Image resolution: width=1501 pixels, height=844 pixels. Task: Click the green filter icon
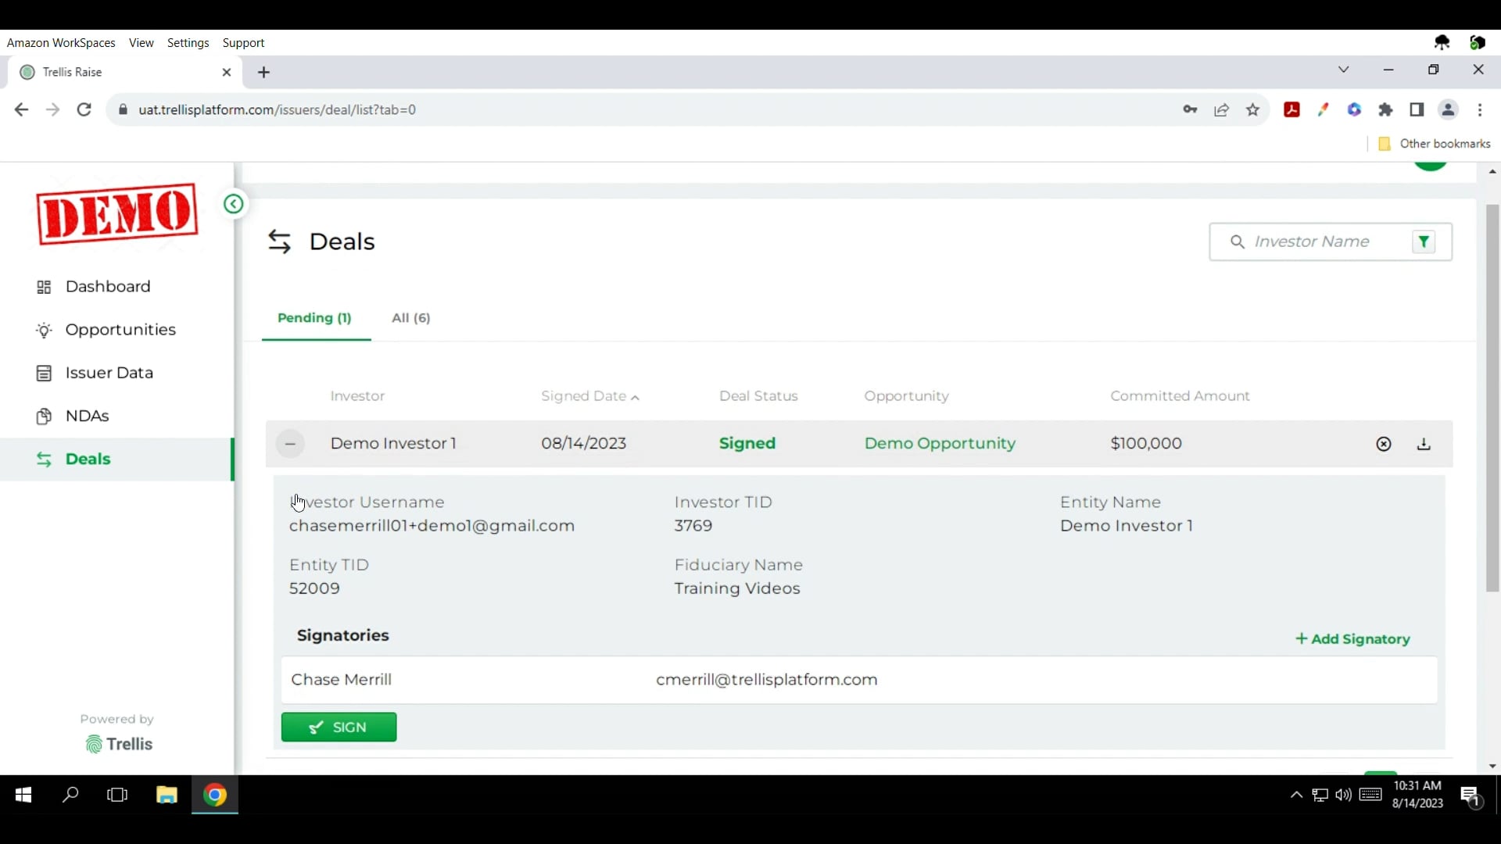pos(1424,241)
